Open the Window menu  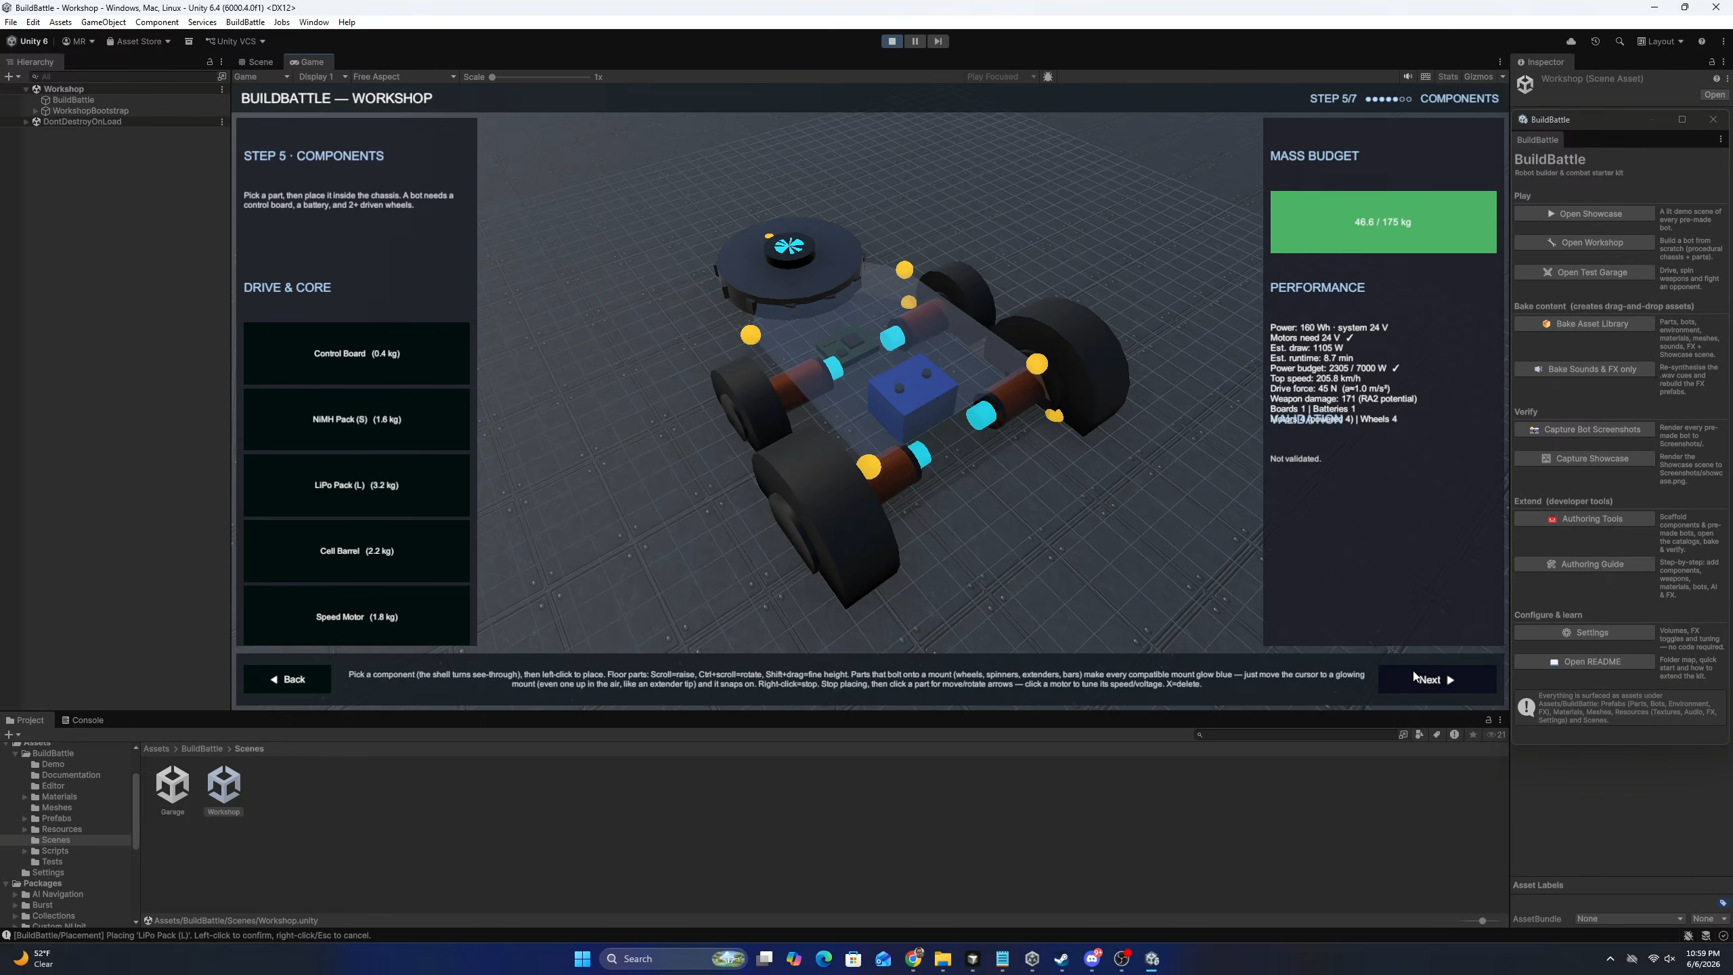coord(314,22)
